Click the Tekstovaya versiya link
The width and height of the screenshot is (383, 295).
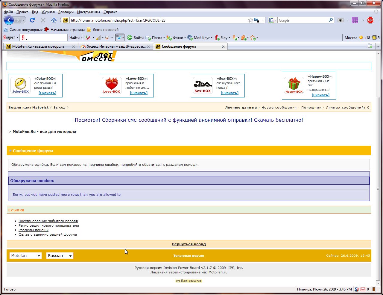(189, 256)
